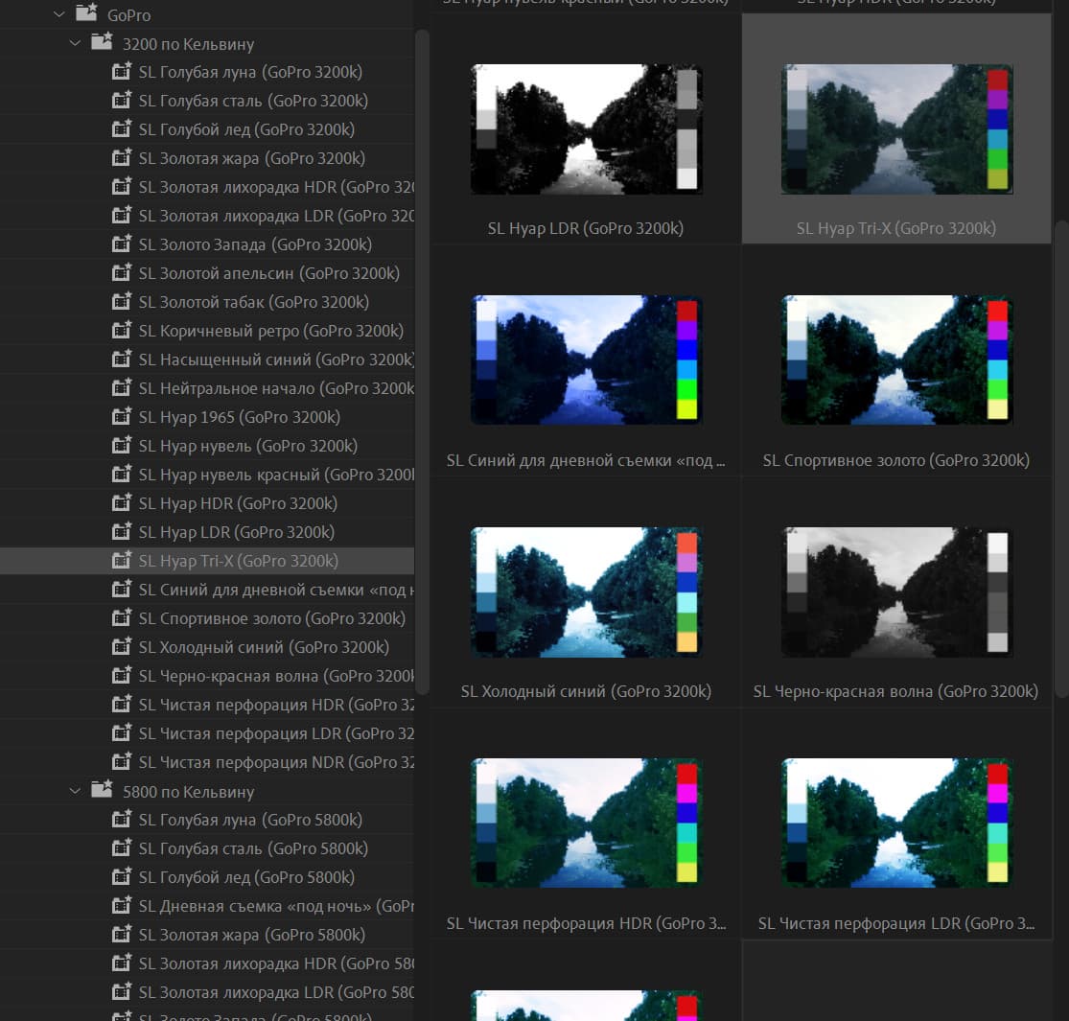Click the SL Нуар LDR preview thumbnail

click(587, 128)
